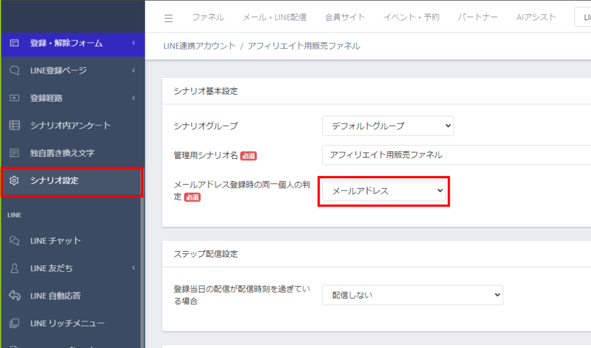This screenshot has width=591, height=348.
Task: Open the ファネル top menu
Action: tap(208, 17)
